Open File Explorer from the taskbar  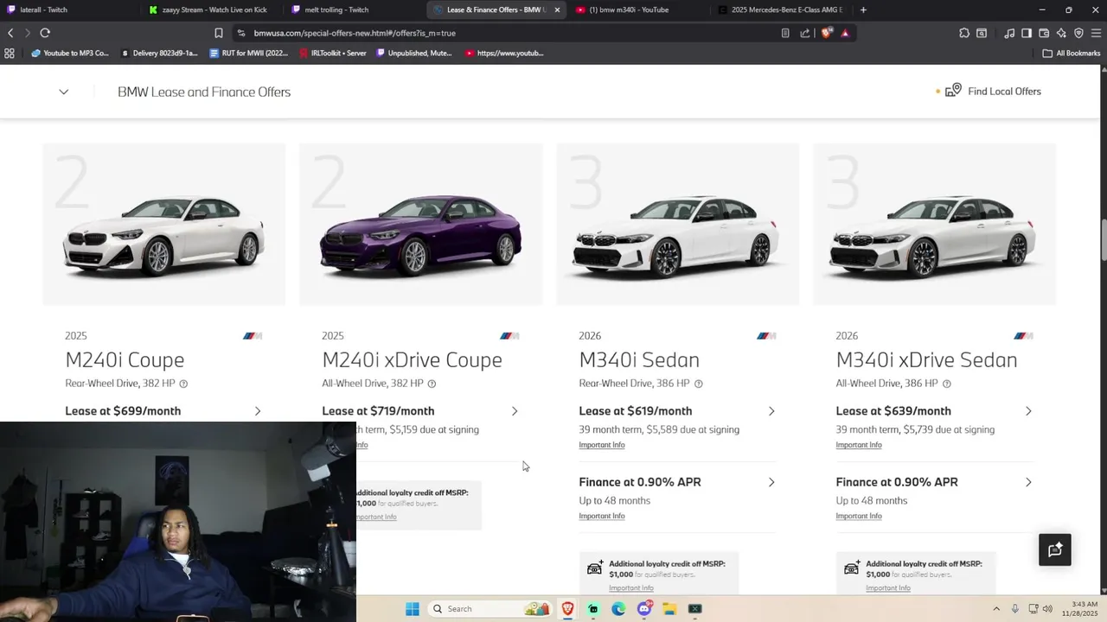(x=669, y=609)
